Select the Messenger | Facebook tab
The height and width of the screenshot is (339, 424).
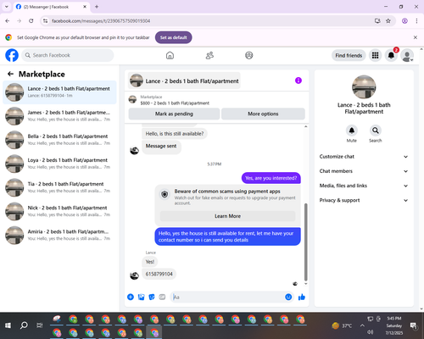[x=52, y=7]
